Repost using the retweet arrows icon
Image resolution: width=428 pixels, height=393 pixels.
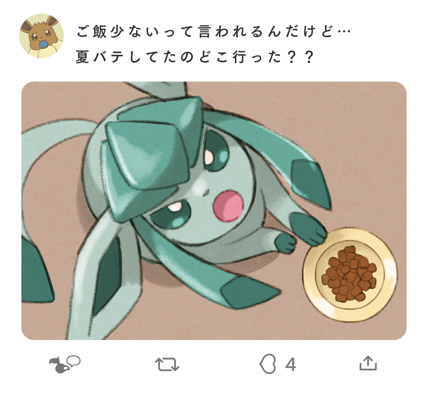[x=167, y=364]
